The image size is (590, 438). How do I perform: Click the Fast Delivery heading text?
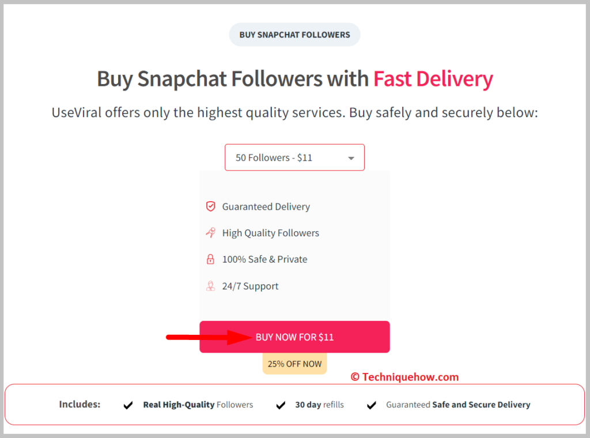[433, 79]
